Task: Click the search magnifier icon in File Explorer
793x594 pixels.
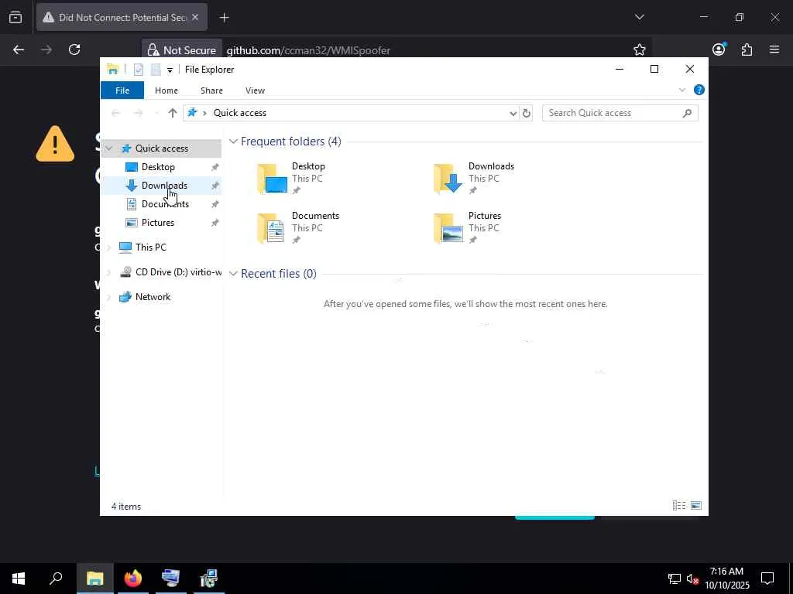Action: click(687, 113)
